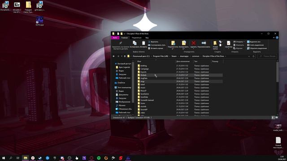287x161 pixels.
Task: Open the GCFScape desktop shortcut
Action: (39, 21)
